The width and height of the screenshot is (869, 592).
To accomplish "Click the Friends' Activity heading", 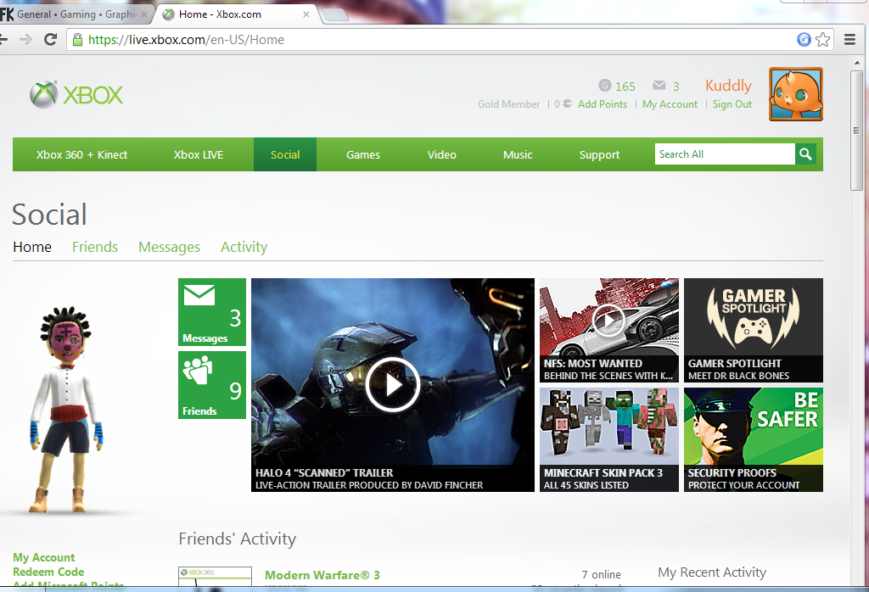I will pyautogui.click(x=238, y=539).
